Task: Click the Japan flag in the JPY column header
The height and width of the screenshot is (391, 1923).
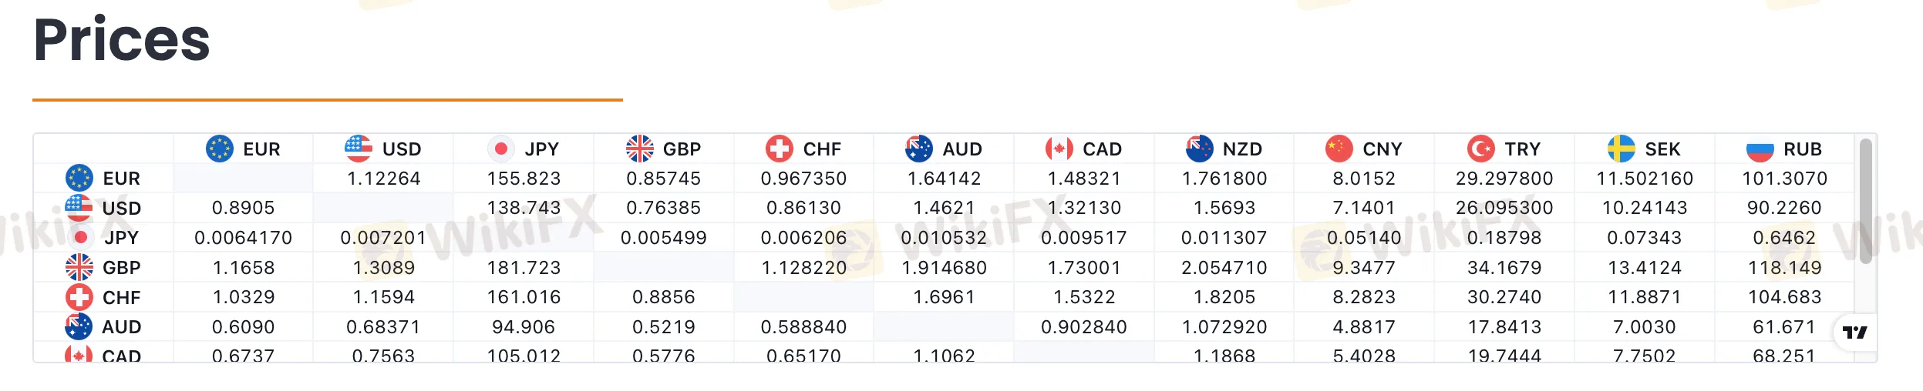Action: 501,149
